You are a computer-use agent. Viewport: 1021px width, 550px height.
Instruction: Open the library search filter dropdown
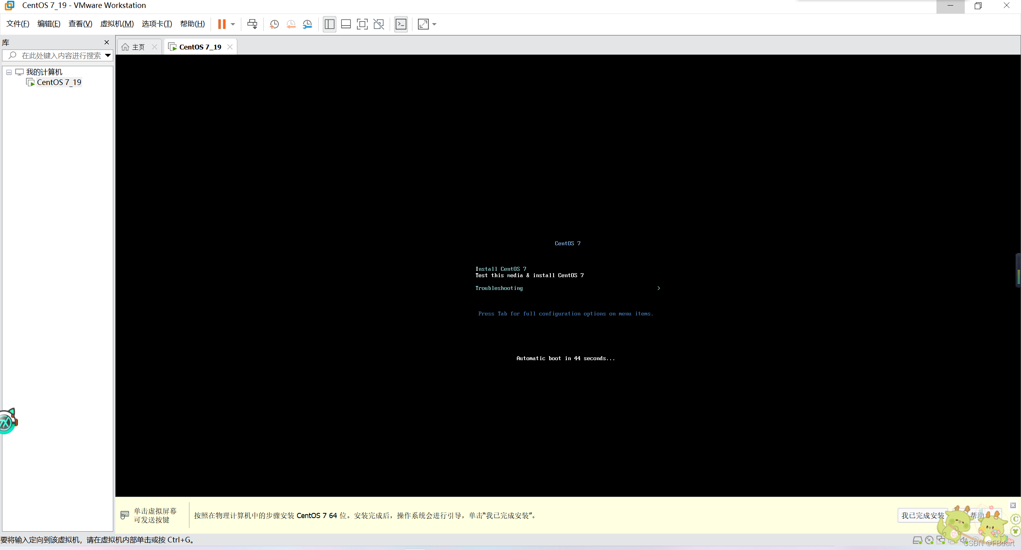pos(108,55)
